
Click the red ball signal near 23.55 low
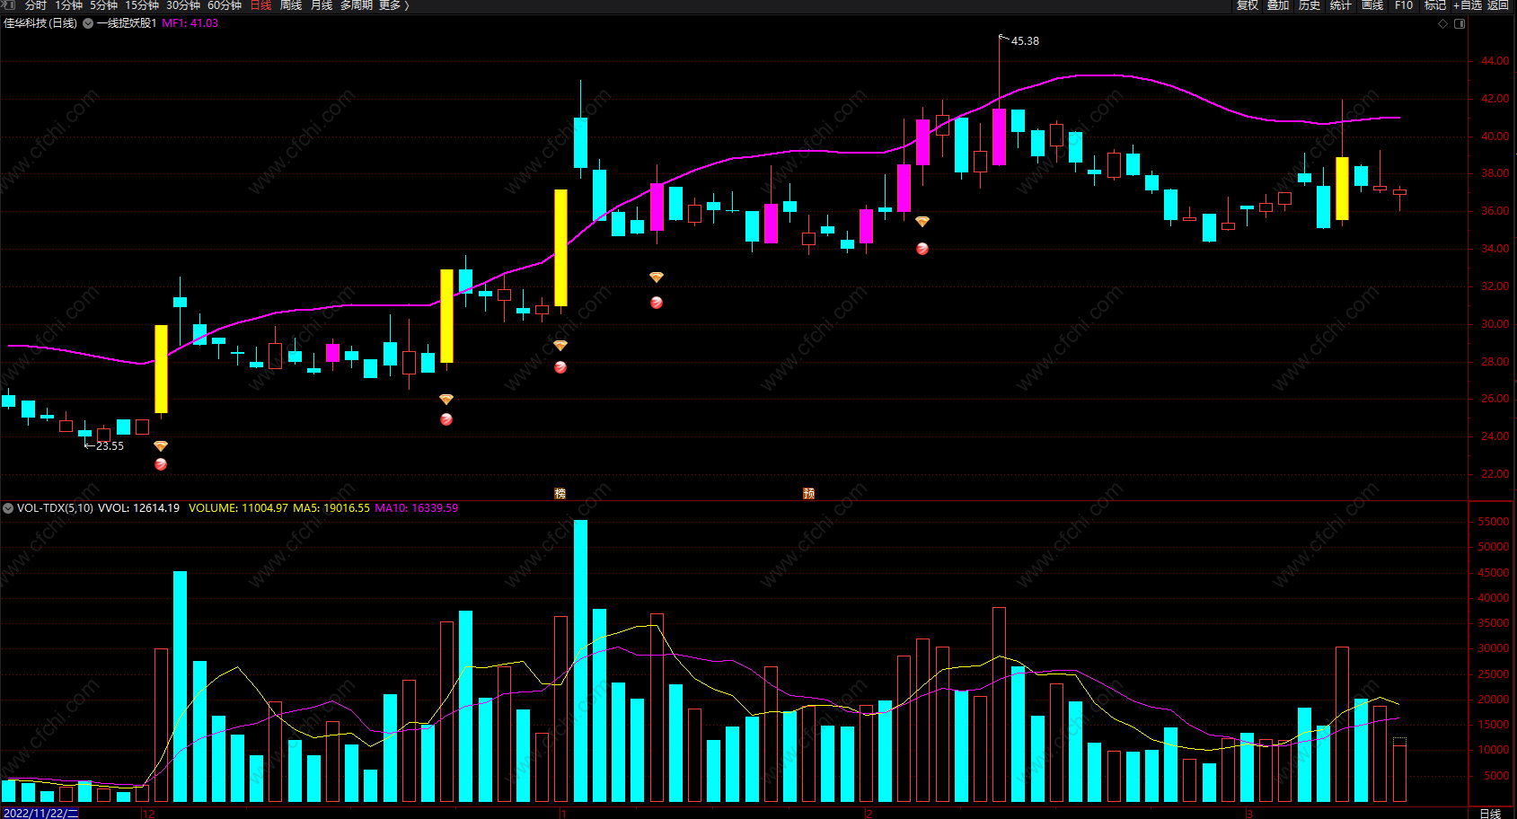161,464
